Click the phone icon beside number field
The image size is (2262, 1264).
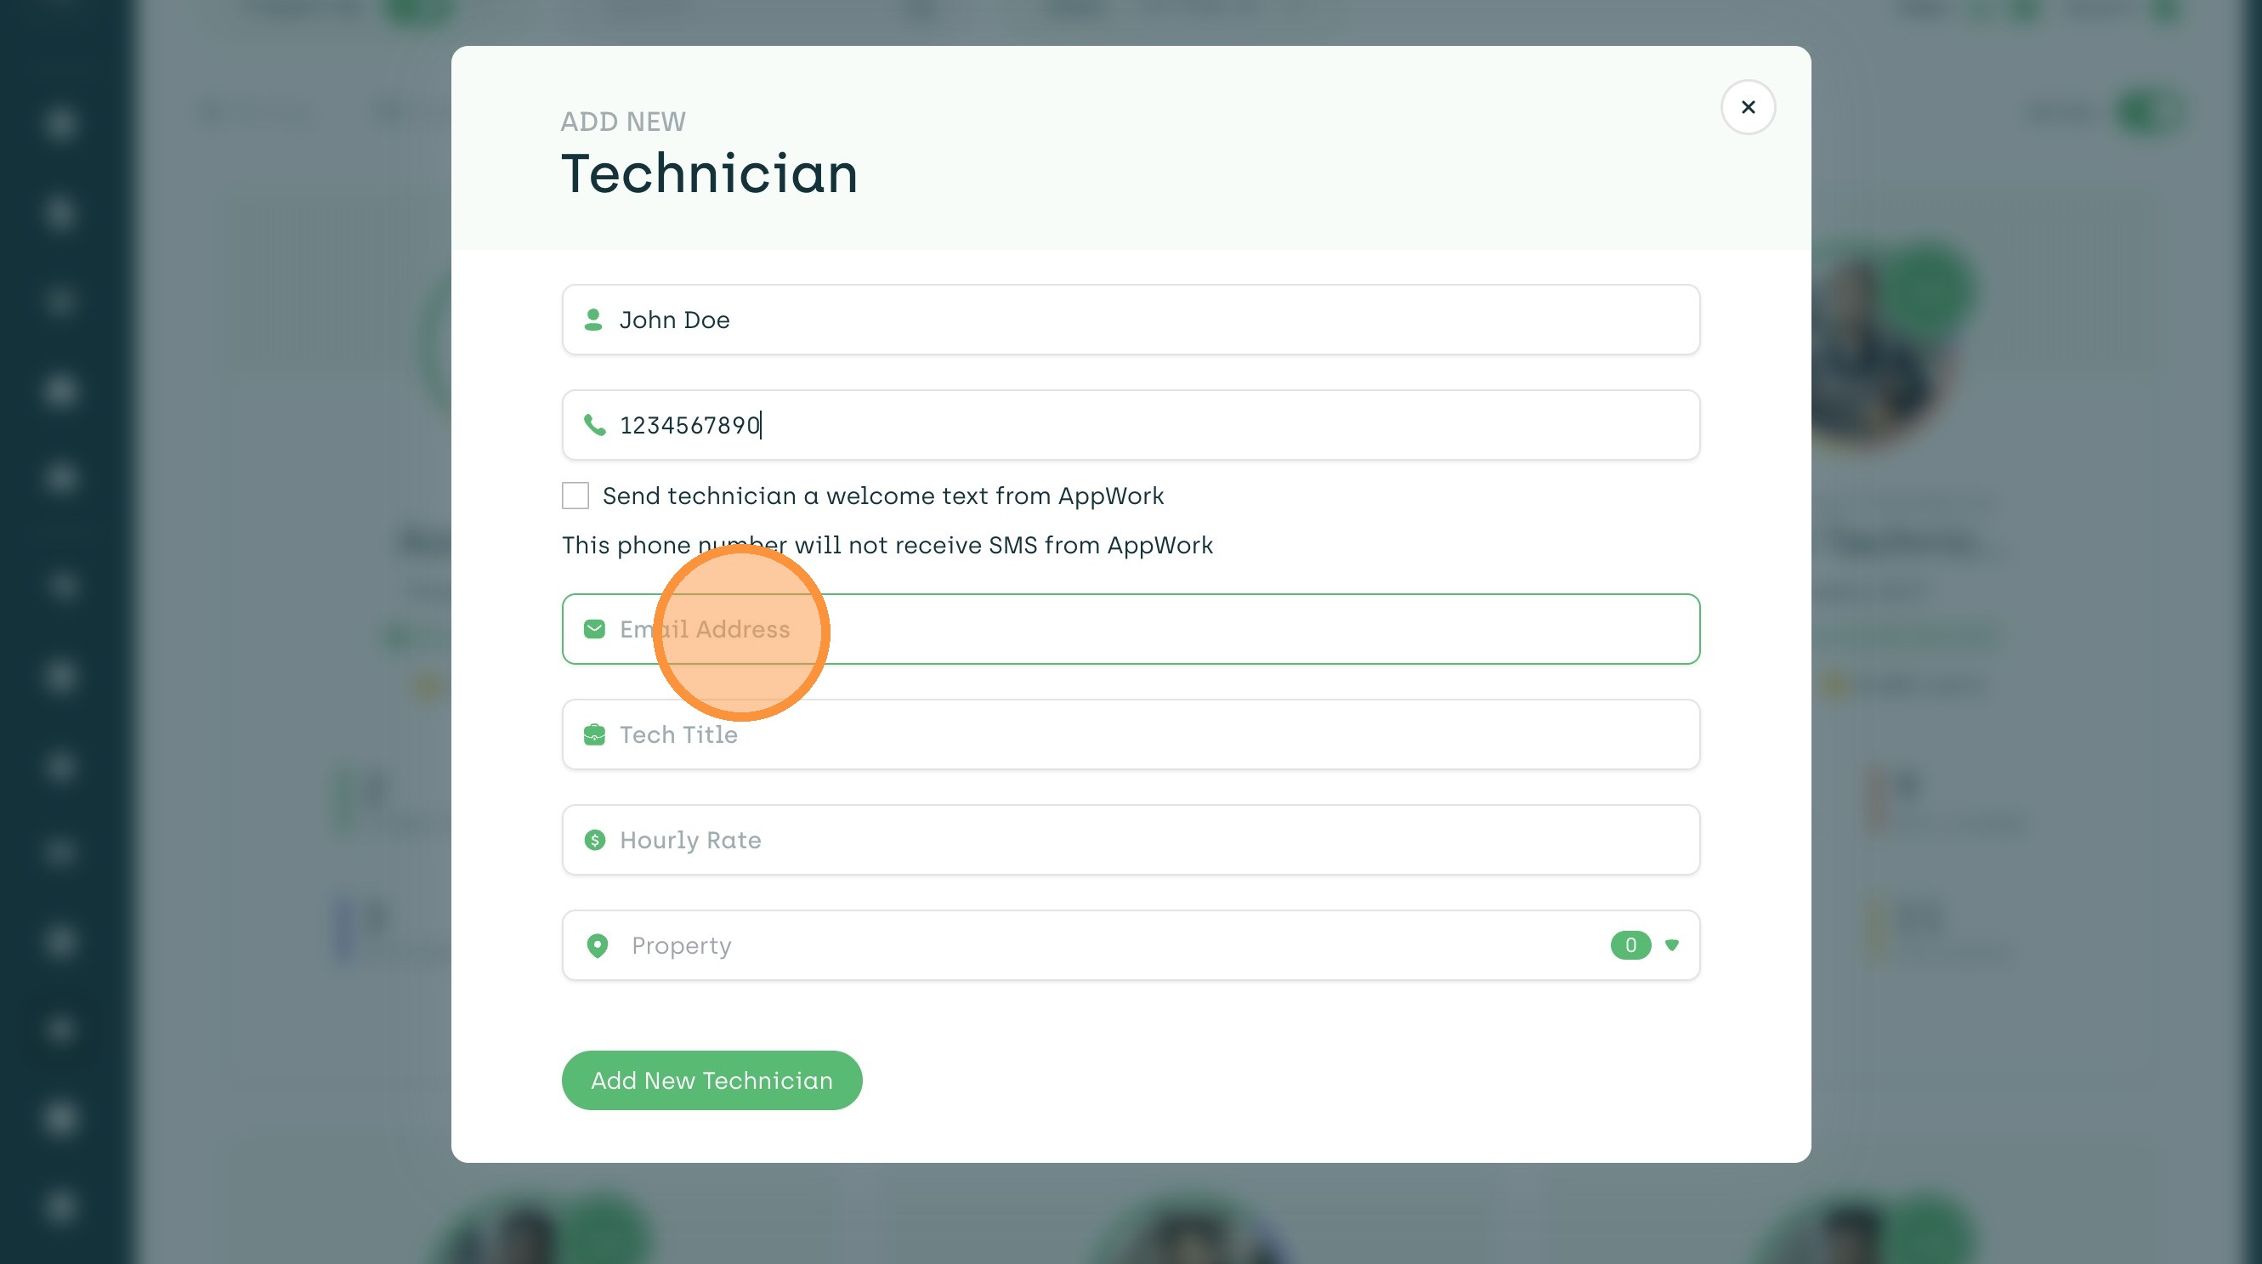[594, 425]
